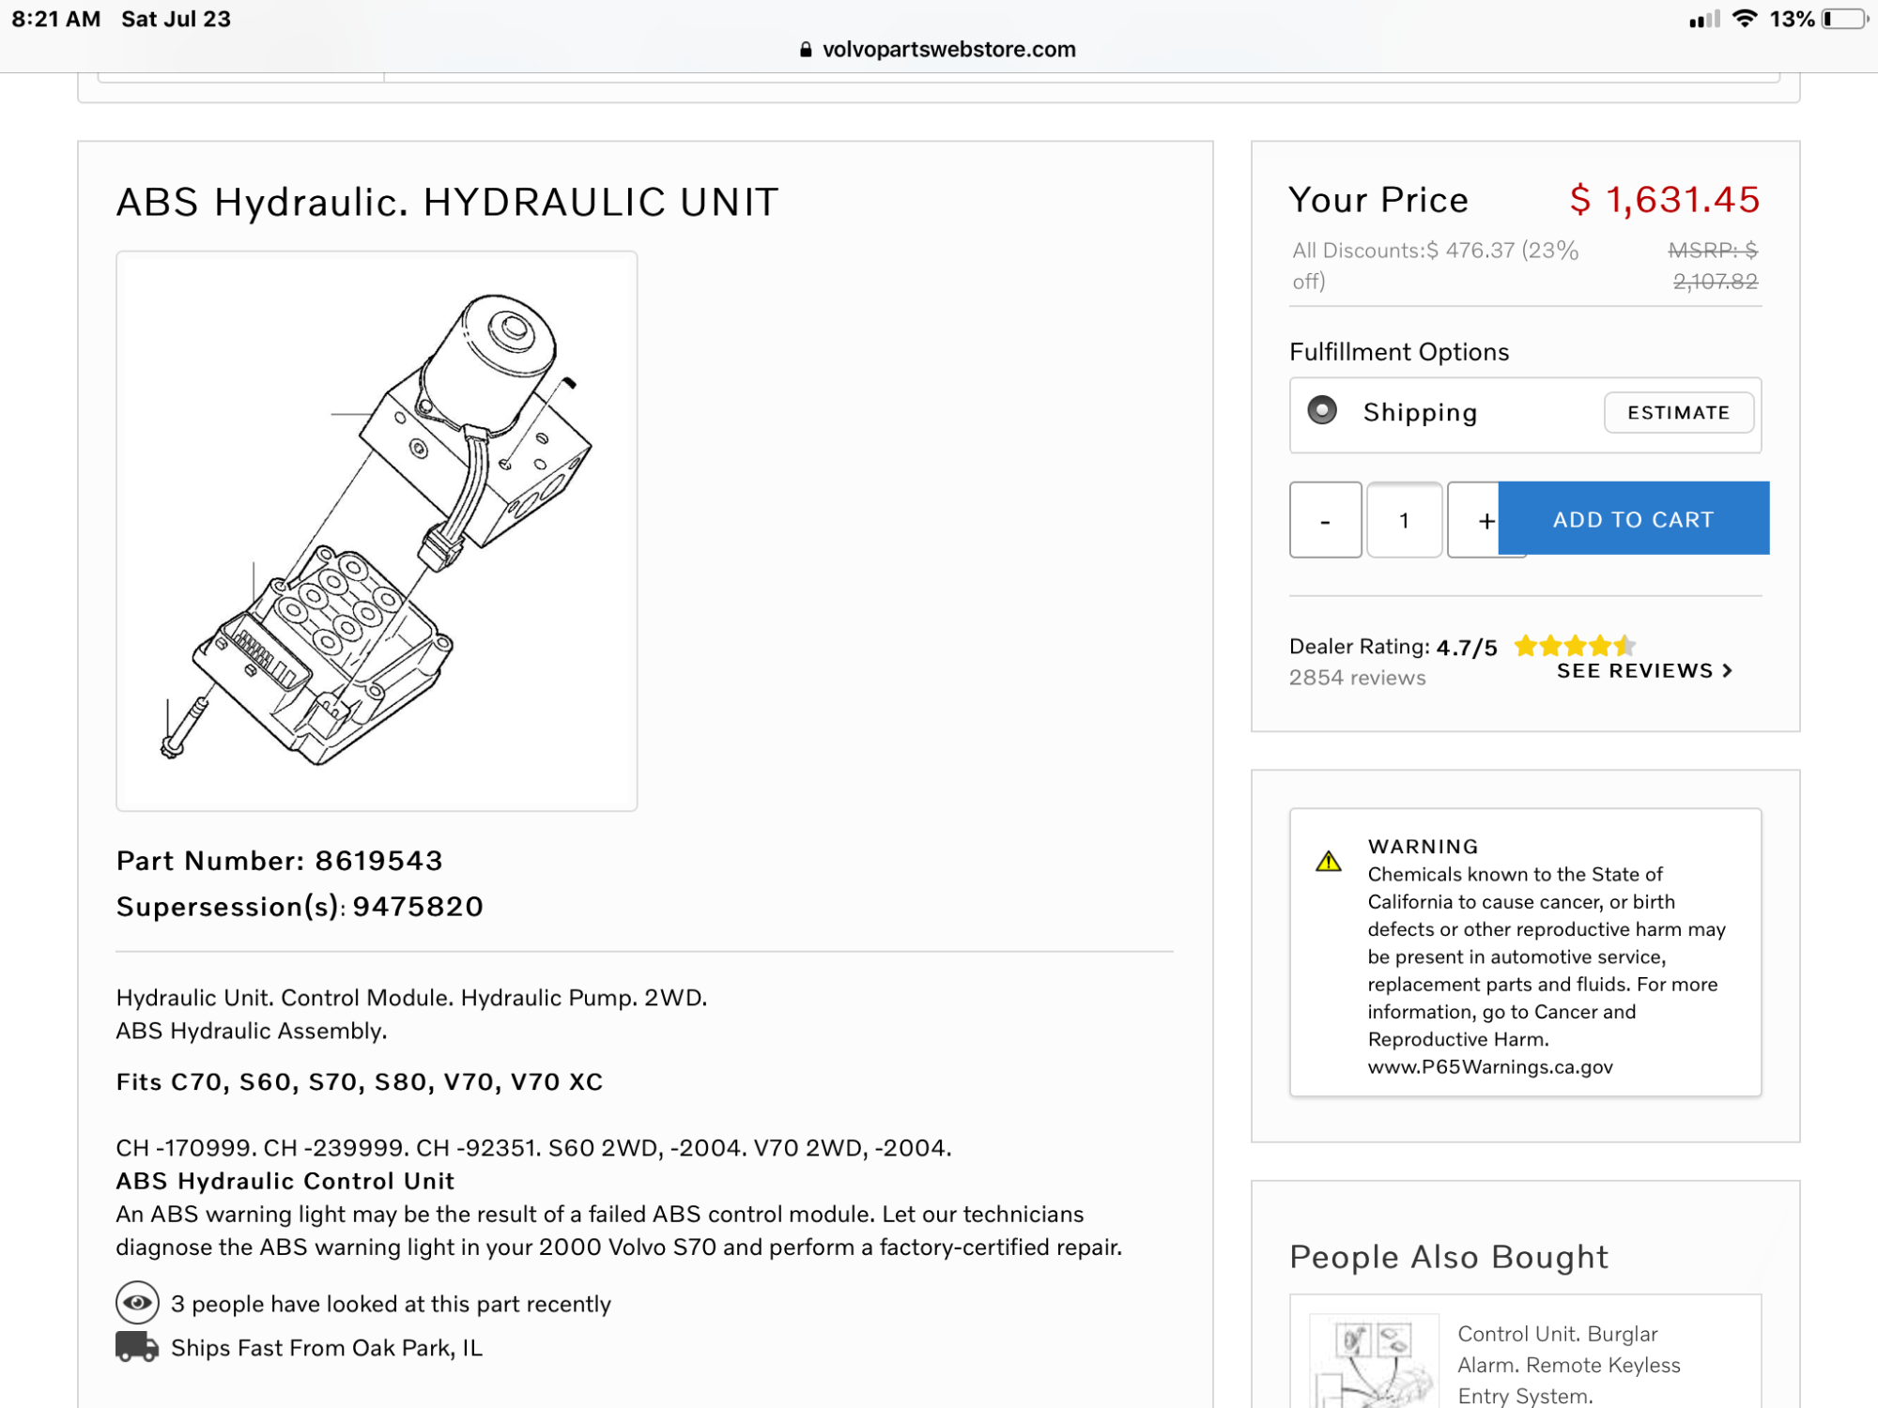Click the www.P65Warnings.ca.gov link

(1490, 1066)
